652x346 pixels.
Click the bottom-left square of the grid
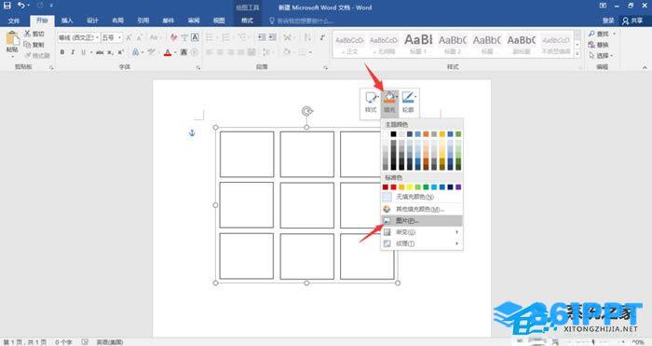point(247,256)
